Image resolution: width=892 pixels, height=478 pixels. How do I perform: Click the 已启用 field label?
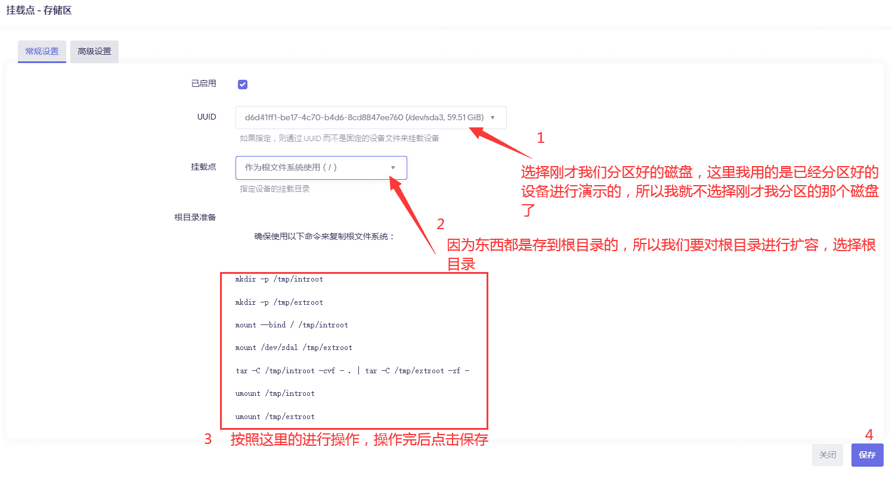203,84
